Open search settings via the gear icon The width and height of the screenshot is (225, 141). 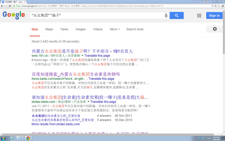[x=215, y=29]
